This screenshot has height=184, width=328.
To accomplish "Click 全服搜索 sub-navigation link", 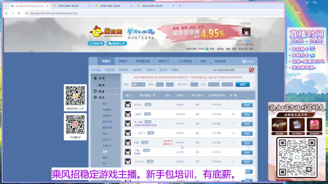I will [x=137, y=70].
